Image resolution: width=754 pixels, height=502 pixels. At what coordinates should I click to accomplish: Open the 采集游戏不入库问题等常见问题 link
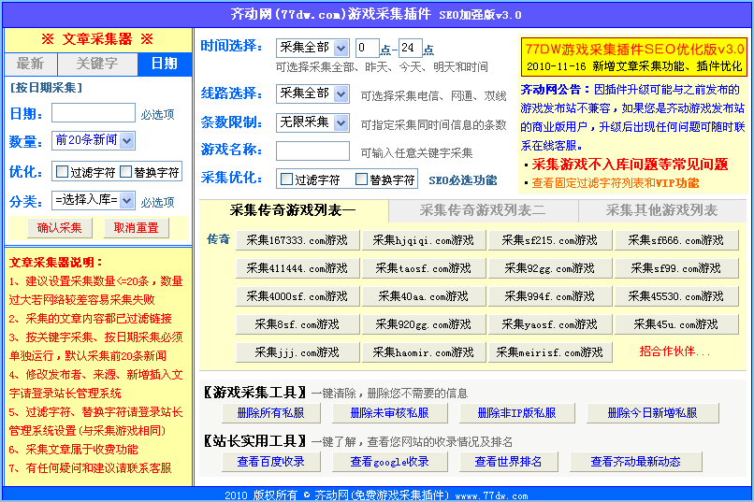coord(629,164)
